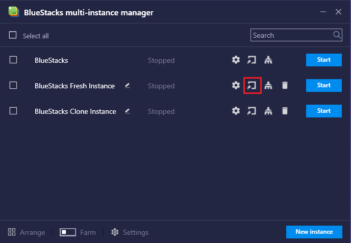
Task: Create shortcut for the first BlueStacks instance
Action: (x=252, y=60)
